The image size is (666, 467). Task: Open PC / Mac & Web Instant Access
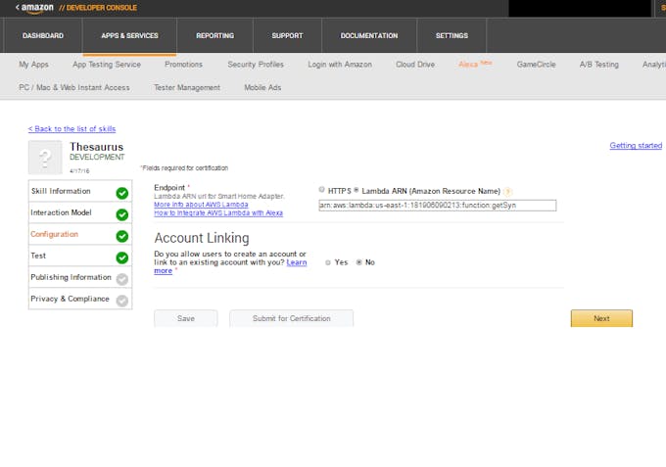coord(74,87)
